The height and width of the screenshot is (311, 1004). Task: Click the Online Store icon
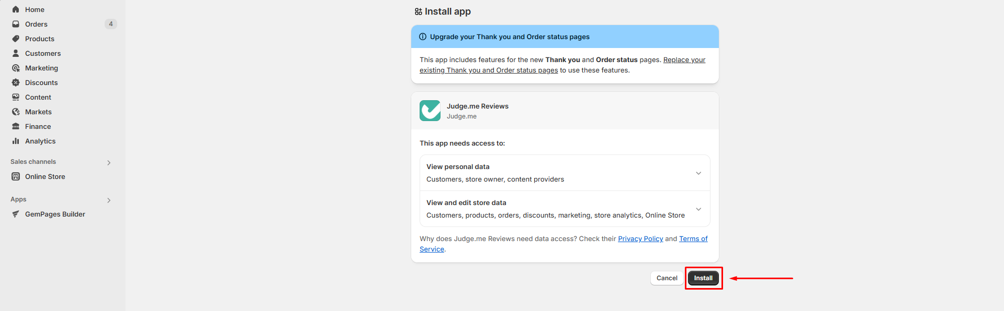tap(16, 176)
